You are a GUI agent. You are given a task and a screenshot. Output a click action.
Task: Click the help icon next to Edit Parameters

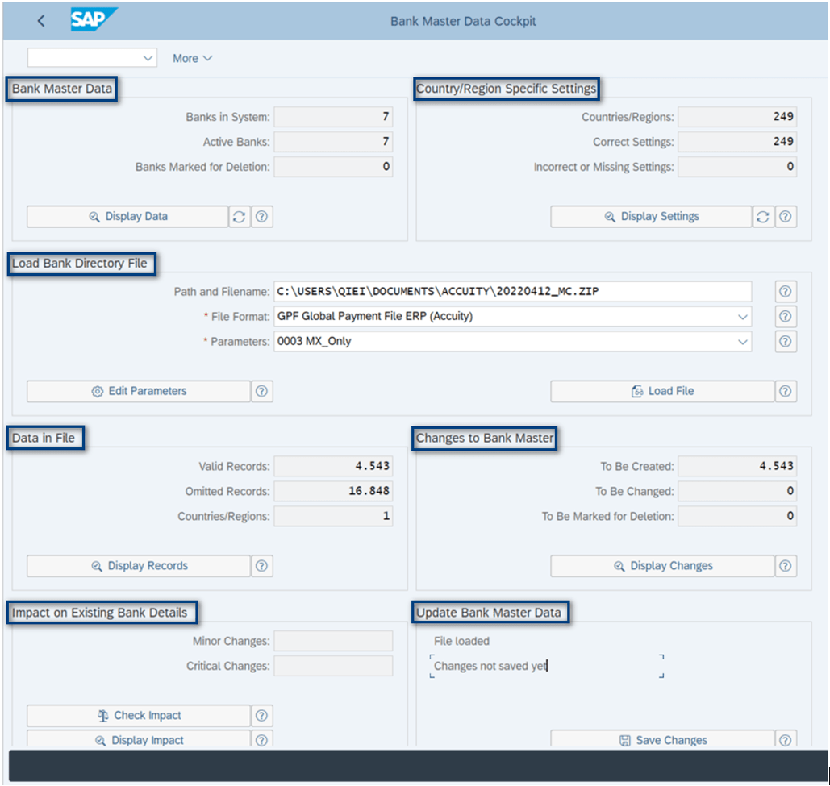tap(261, 391)
